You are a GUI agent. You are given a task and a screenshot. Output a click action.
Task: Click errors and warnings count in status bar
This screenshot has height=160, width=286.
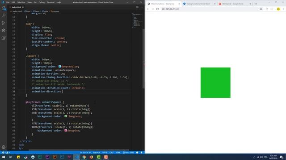tap(6, 152)
